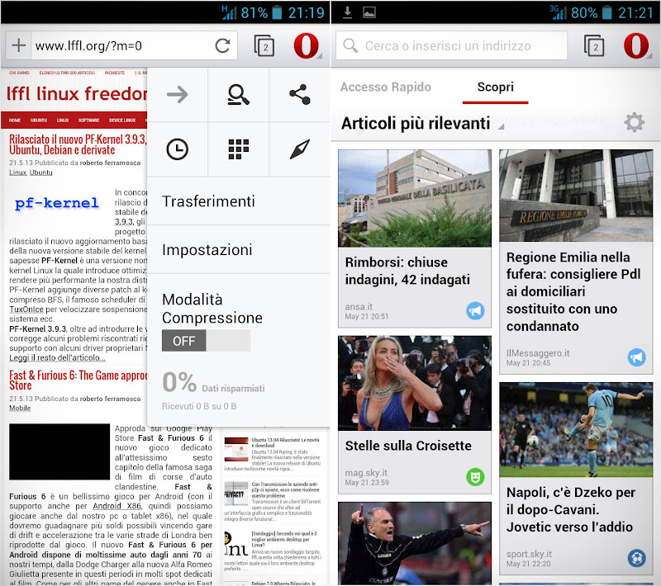Read Rimborsi: chiuse indagini, 42 indagati headline

pos(407,271)
